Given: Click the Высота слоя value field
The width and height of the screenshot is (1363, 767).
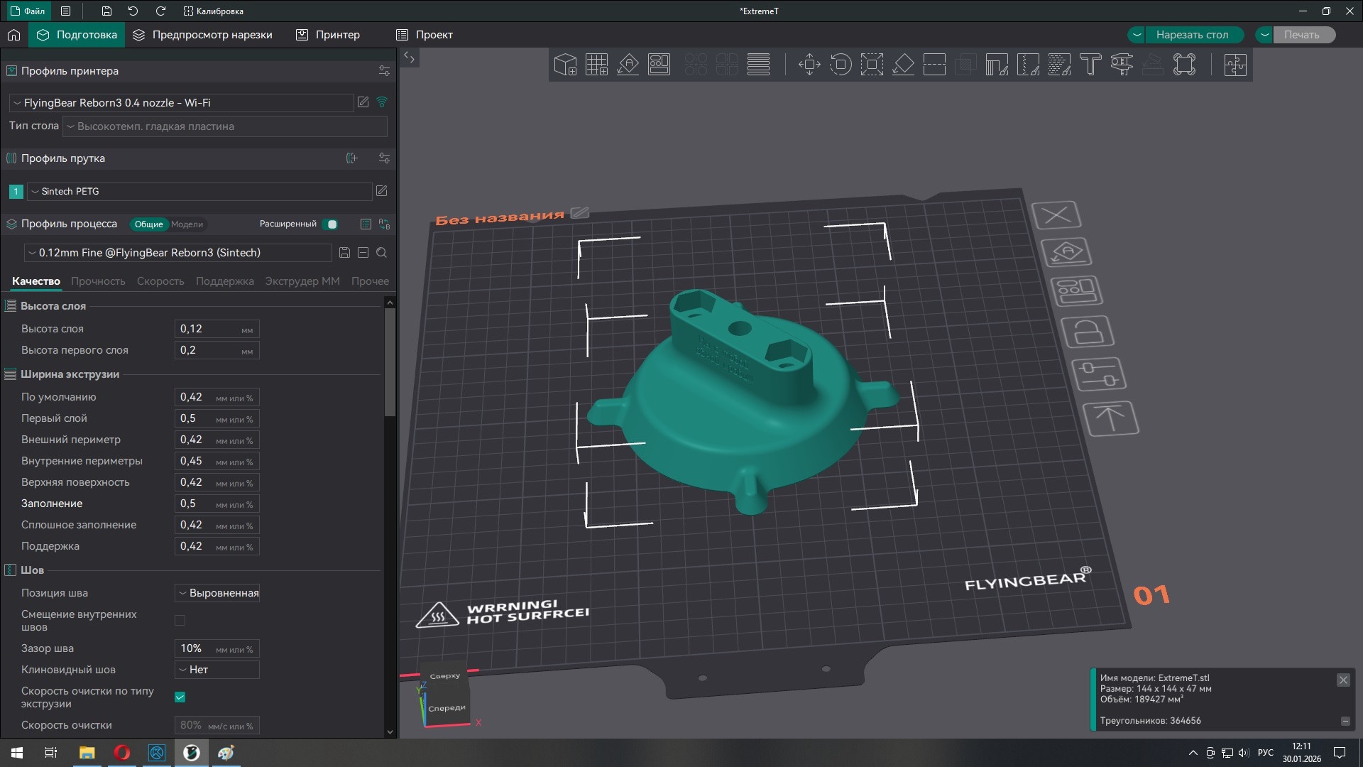Looking at the screenshot, I should 207,329.
